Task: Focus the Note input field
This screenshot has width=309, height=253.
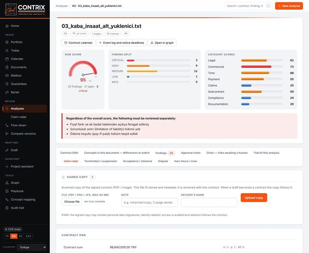Action: 150,202
